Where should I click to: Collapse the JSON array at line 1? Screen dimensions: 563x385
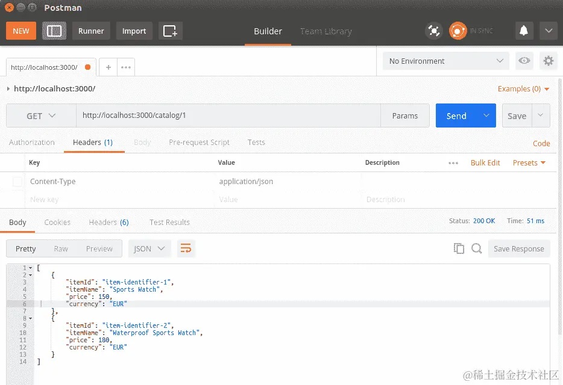pos(31,268)
